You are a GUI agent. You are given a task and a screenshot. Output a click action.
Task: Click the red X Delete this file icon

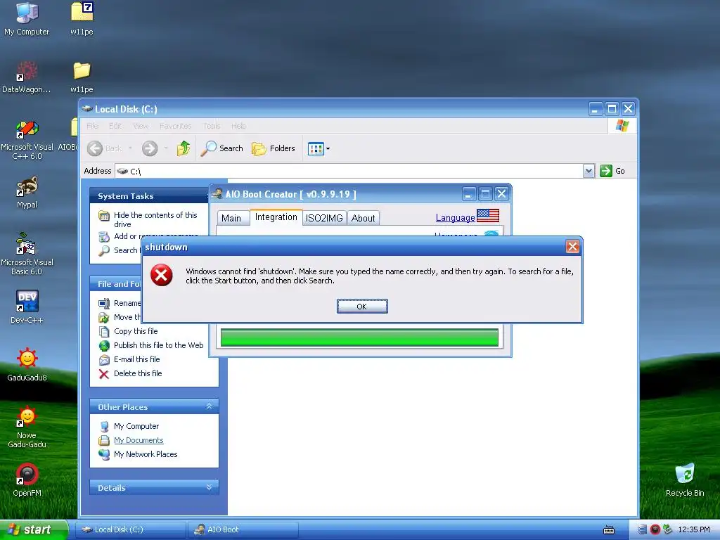104,374
